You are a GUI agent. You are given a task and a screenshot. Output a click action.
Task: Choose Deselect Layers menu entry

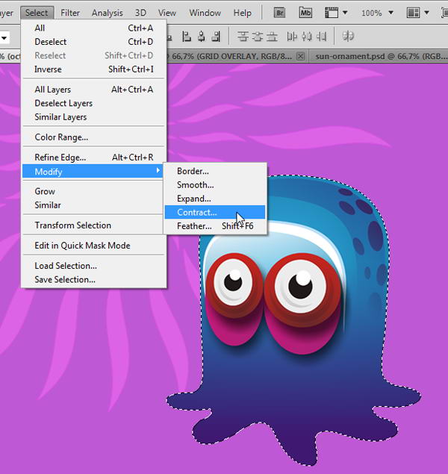(x=94, y=104)
